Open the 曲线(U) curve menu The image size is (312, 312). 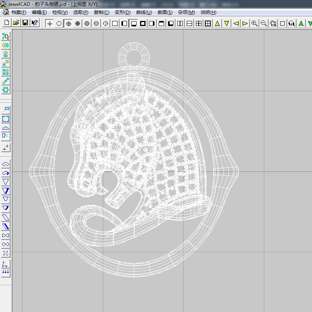coord(144,12)
